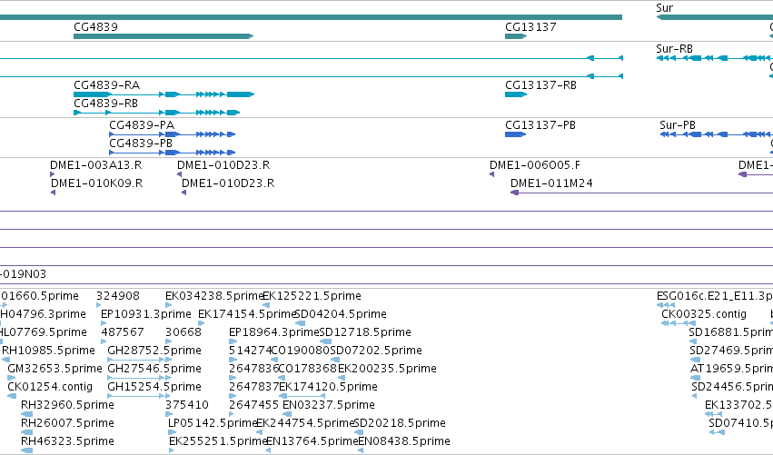Select the 30668 alignment label
773x455 pixels.
(x=183, y=332)
